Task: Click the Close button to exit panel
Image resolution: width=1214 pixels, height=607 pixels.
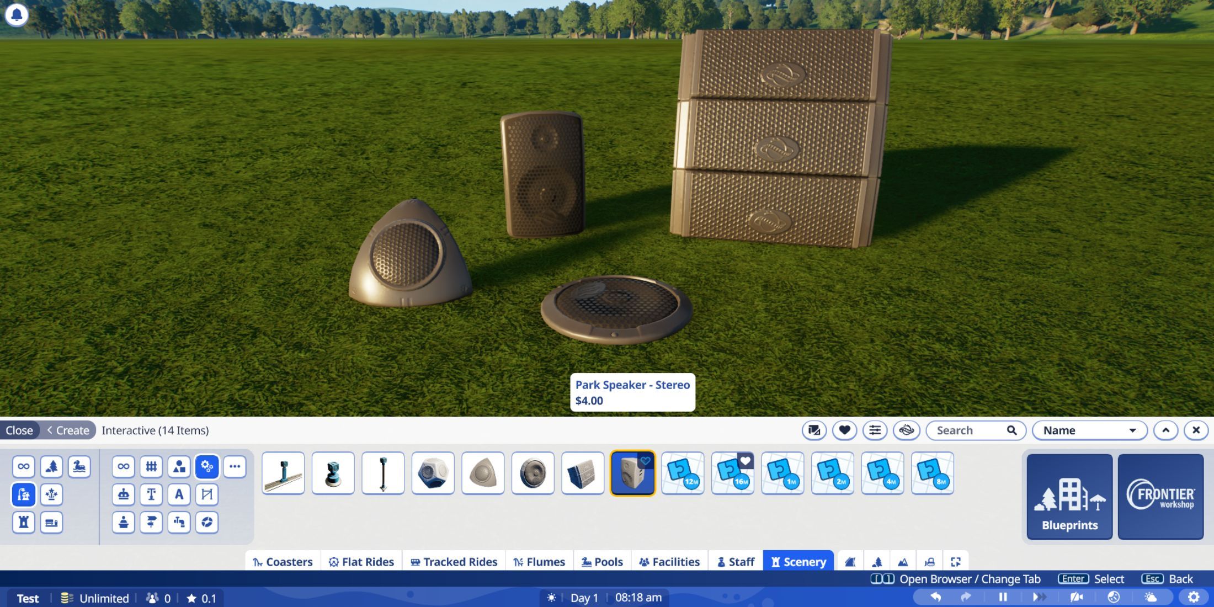Action: click(x=19, y=430)
